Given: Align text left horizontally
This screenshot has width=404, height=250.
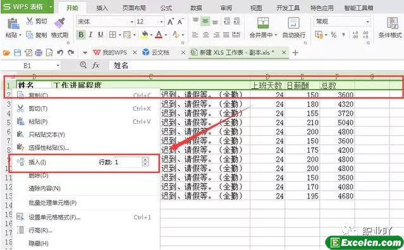Looking at the screenshot, I should pos(195,35).
